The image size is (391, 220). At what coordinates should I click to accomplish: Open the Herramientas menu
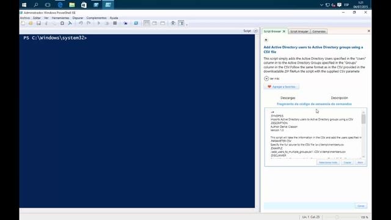pyautogui.click(x=60, y=18)
